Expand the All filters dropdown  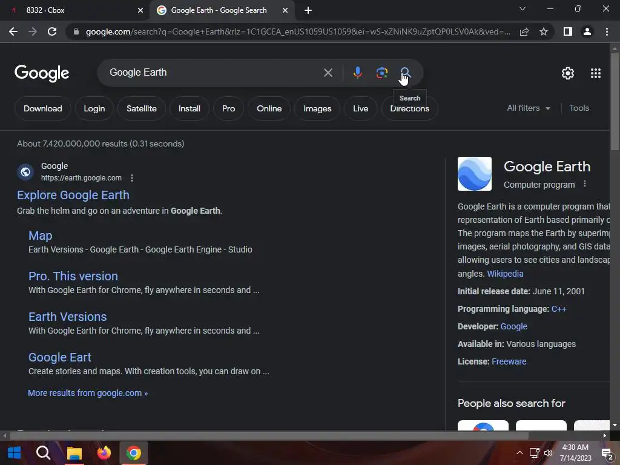tap(529, 108)
